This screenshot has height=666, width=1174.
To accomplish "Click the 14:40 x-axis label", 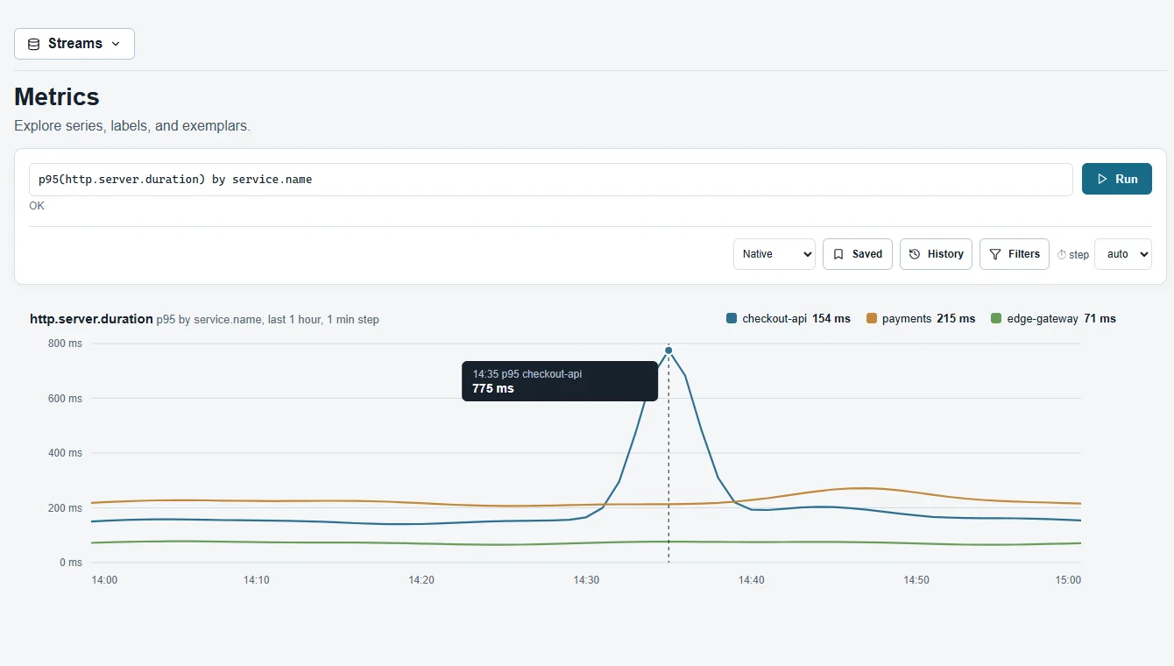I will tap(751, 580).
